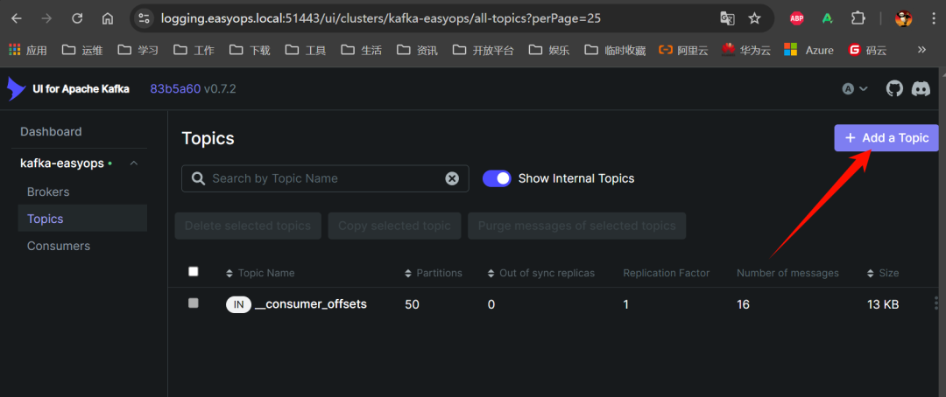
Task: Open the __consumer_offsets topic
Action: (x=311, y=304)
